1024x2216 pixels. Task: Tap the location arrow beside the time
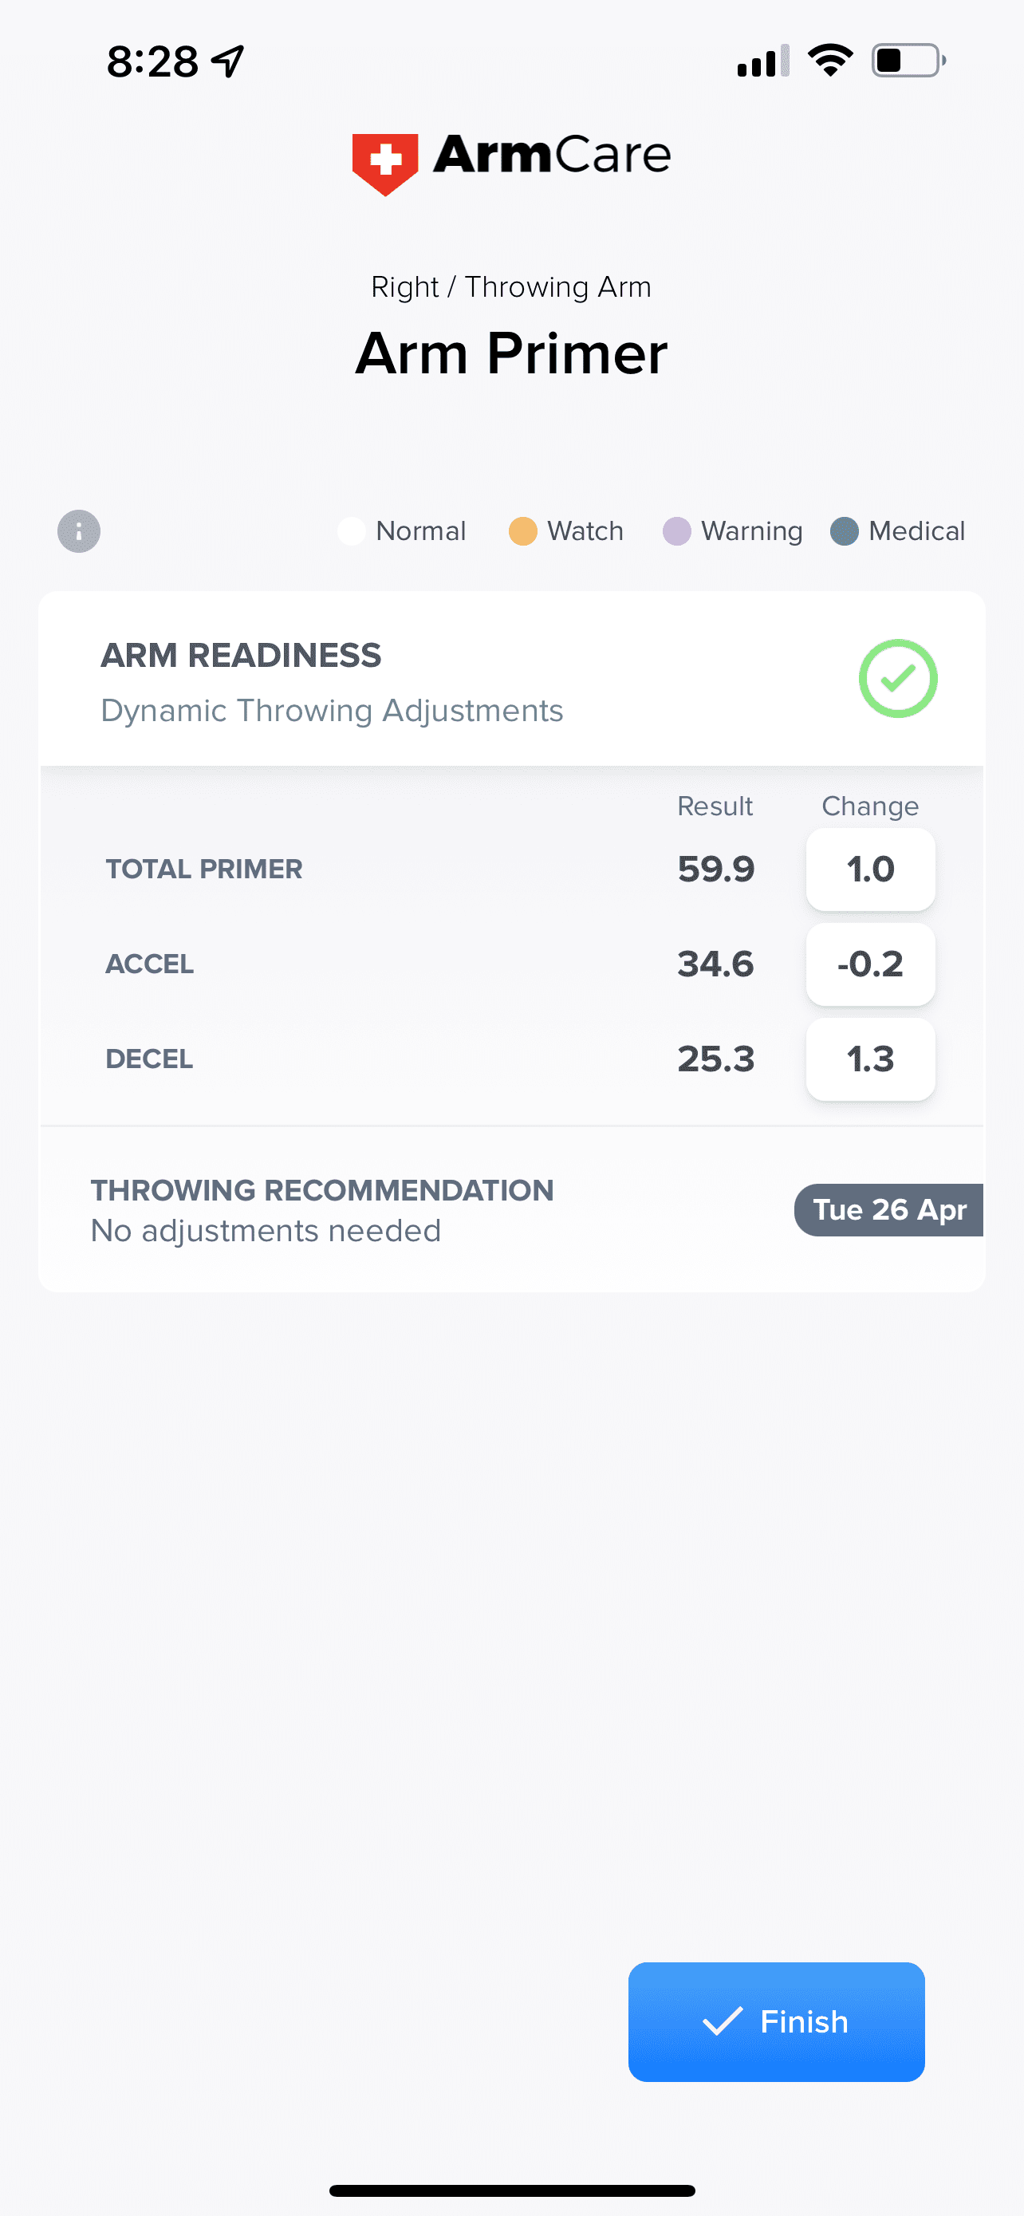[229, 62]
